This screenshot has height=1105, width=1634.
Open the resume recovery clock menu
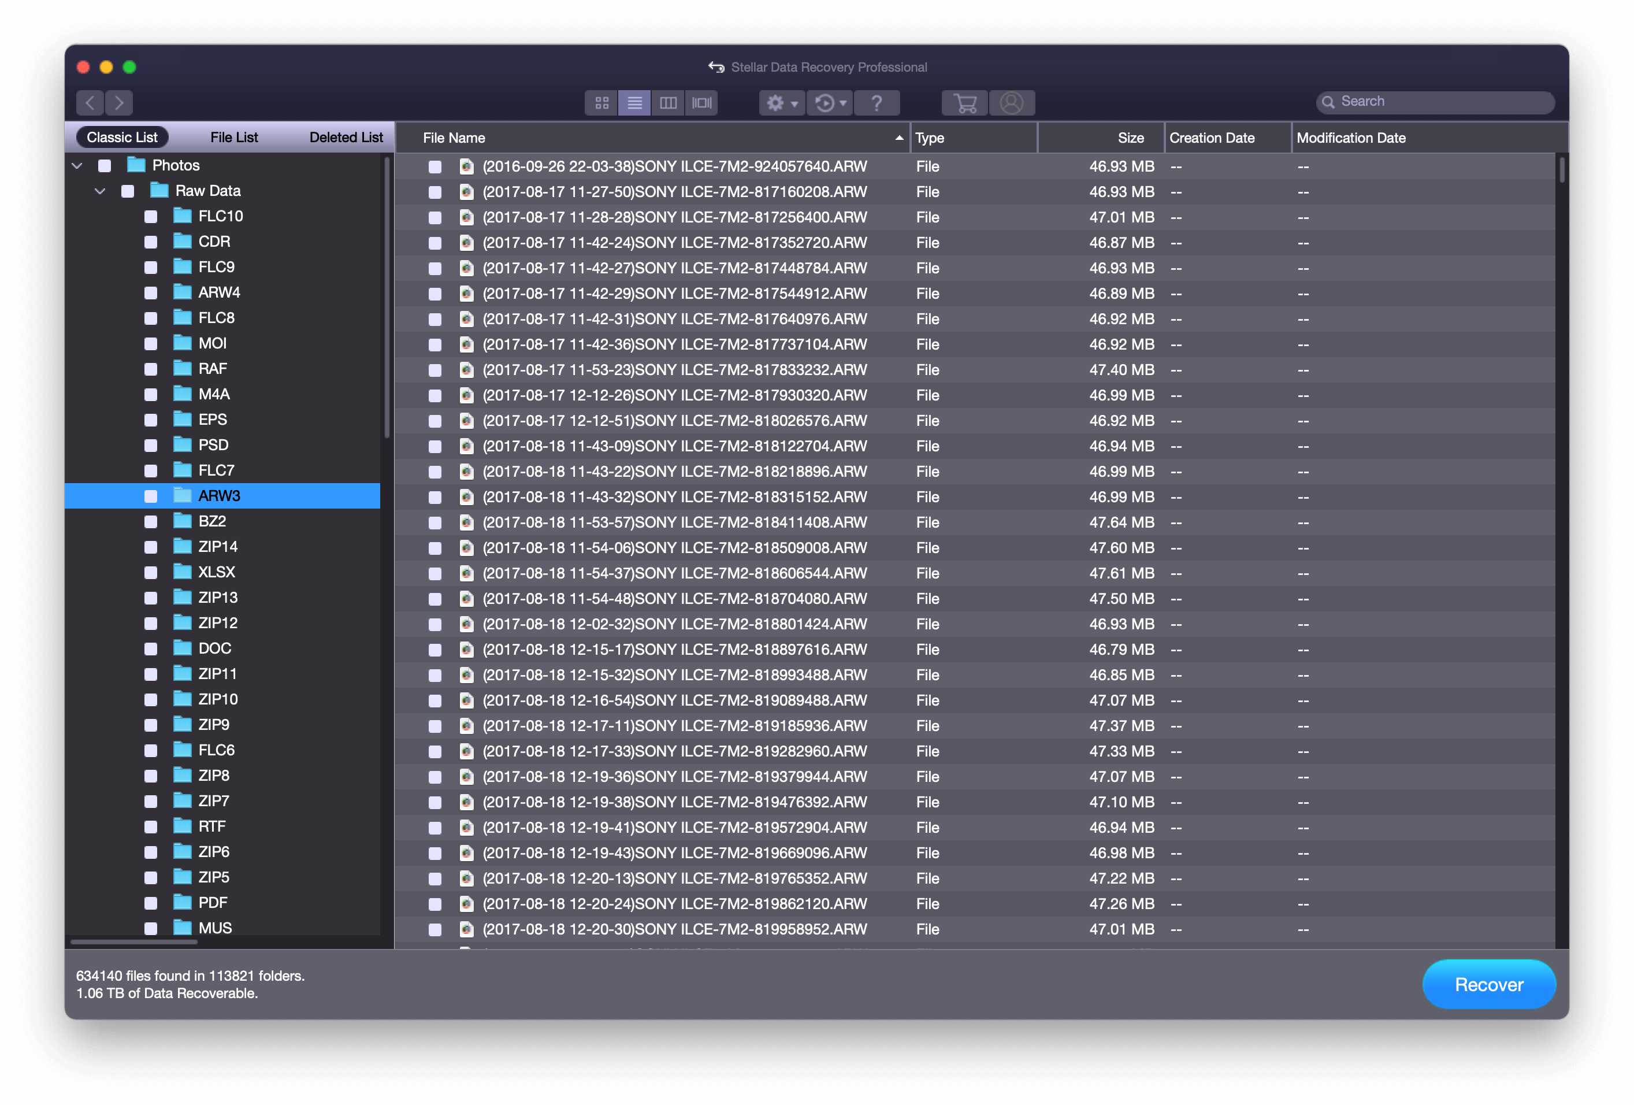830,103
